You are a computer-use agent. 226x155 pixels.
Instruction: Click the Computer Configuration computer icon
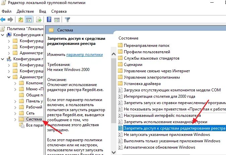coord(9,35)
